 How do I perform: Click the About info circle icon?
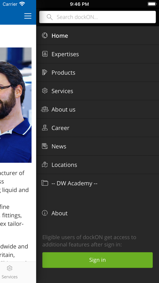(x=45, y=213)
